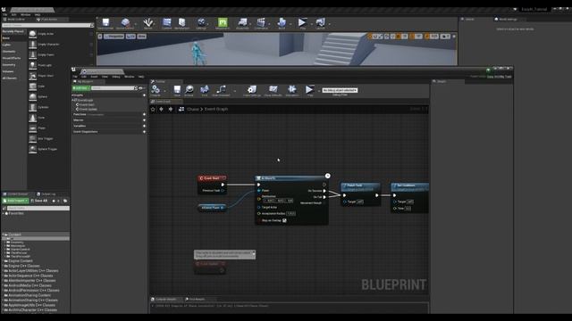The width and height of the screenshot is (572, 321).
Task: Save the blueprint from blueprint toolbar
Action: click(x=177, y=90)
